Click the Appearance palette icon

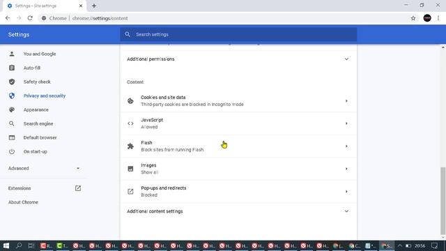12,109
